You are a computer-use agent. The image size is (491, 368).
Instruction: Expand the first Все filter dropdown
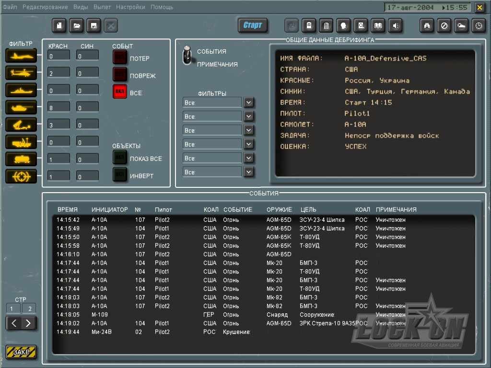[x=248, y=103]
